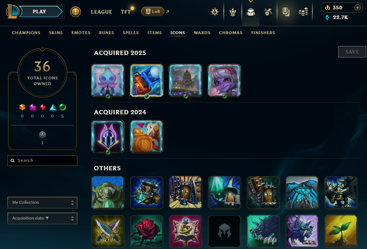Choose the purple-haired Tristana icon
Screen dimensions: 367x249
(224, 80)
